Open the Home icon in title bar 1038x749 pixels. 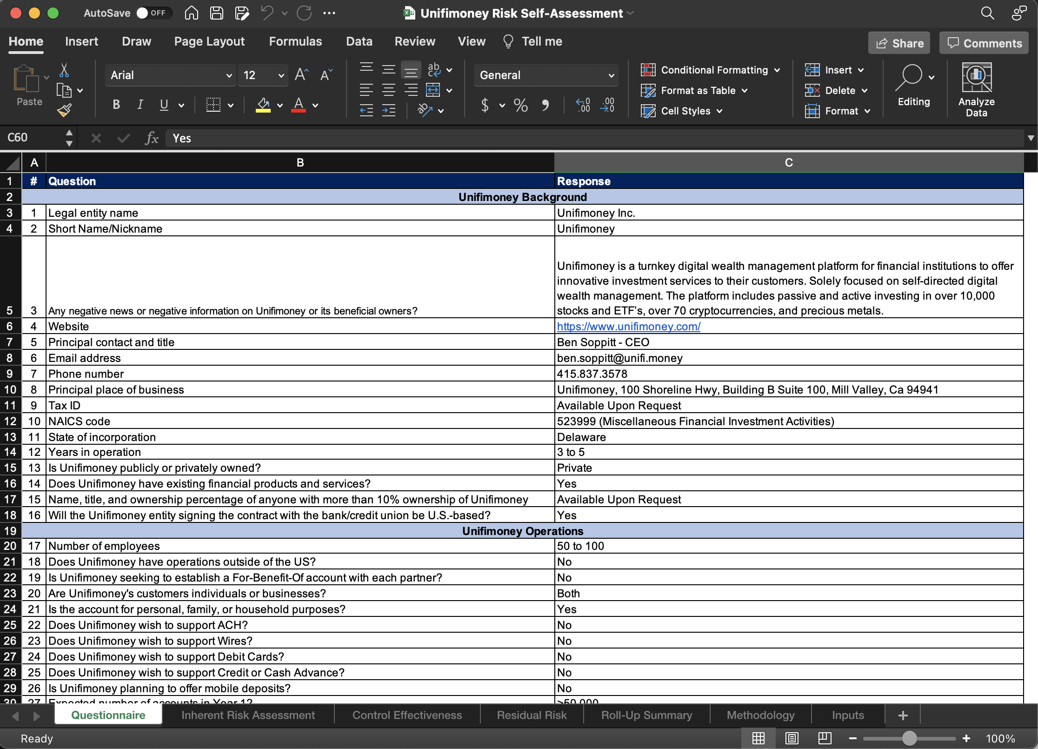tap(191, 13)
